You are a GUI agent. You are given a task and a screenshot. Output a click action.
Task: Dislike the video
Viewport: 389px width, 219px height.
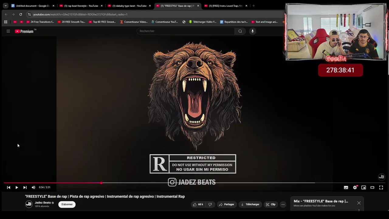click(210, 204)
